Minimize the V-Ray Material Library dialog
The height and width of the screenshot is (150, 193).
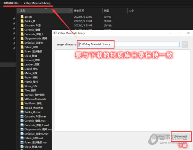[x=170, y=33]
